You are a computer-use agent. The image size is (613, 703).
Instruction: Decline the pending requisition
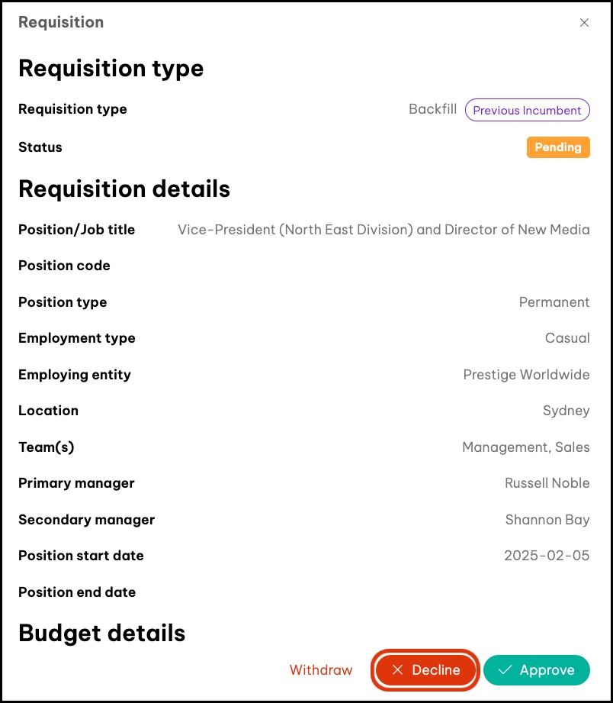425,670
